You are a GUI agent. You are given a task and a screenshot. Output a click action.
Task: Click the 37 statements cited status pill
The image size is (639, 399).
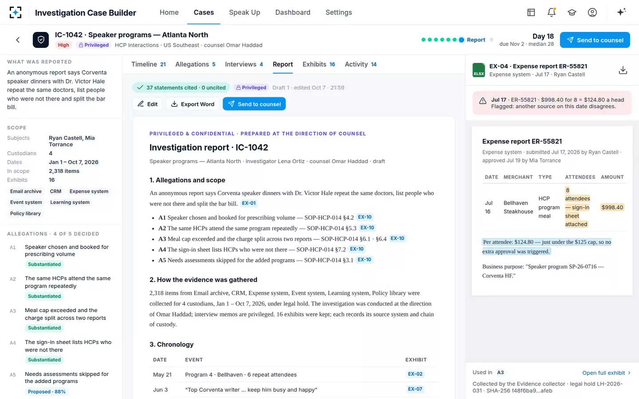[181, 87]
